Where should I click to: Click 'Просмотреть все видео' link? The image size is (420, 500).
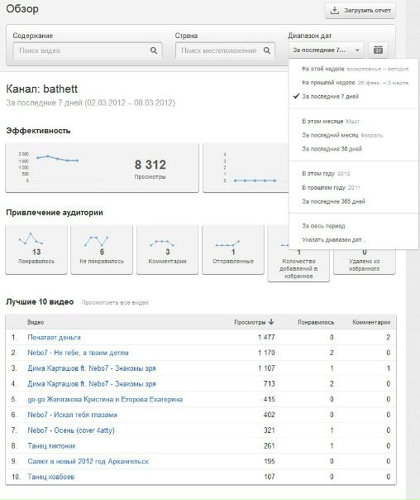(115, 302)
